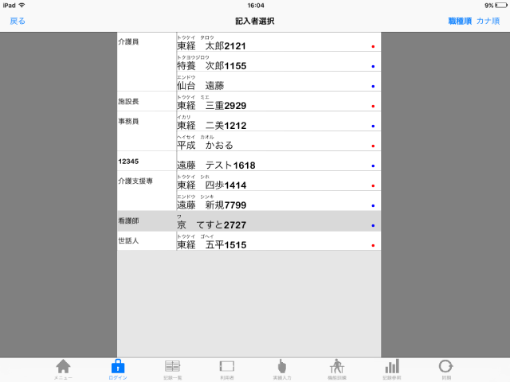Open the 利用者 tab icon
Image resolution: width=510 pixels, height=382 pixels.
[x=227, y=368]
